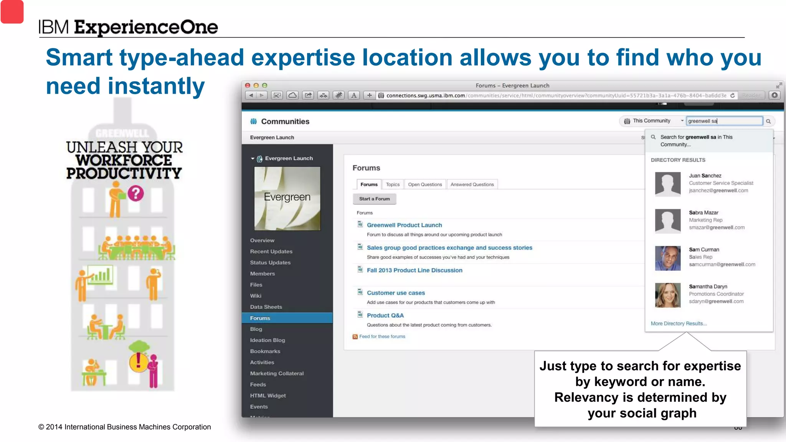Click the Reader button in address bar
Image resolution: width=786 pixels, height=442 pixels.
(751, 96)
